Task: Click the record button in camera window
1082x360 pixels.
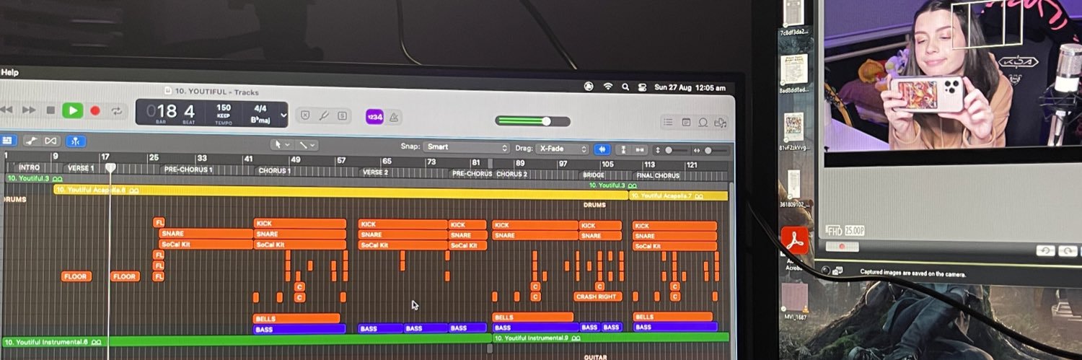Action: pyautogui.click(x=840, y=246)
